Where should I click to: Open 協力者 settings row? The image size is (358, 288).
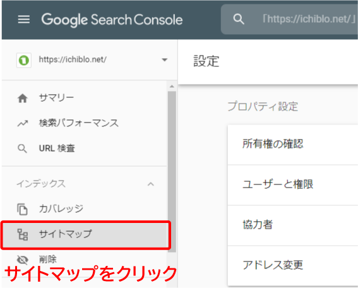[293, 225]
